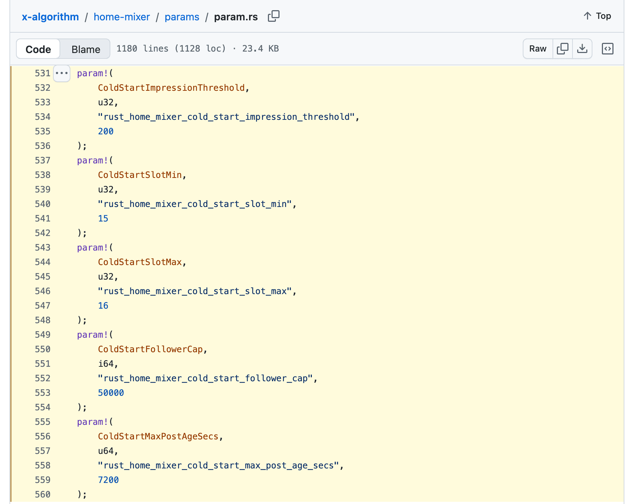Jump to Top of file
The width and height of the screenshot is (636, 504).
click(597, 16)
